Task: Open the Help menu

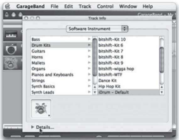Action: 148,6
